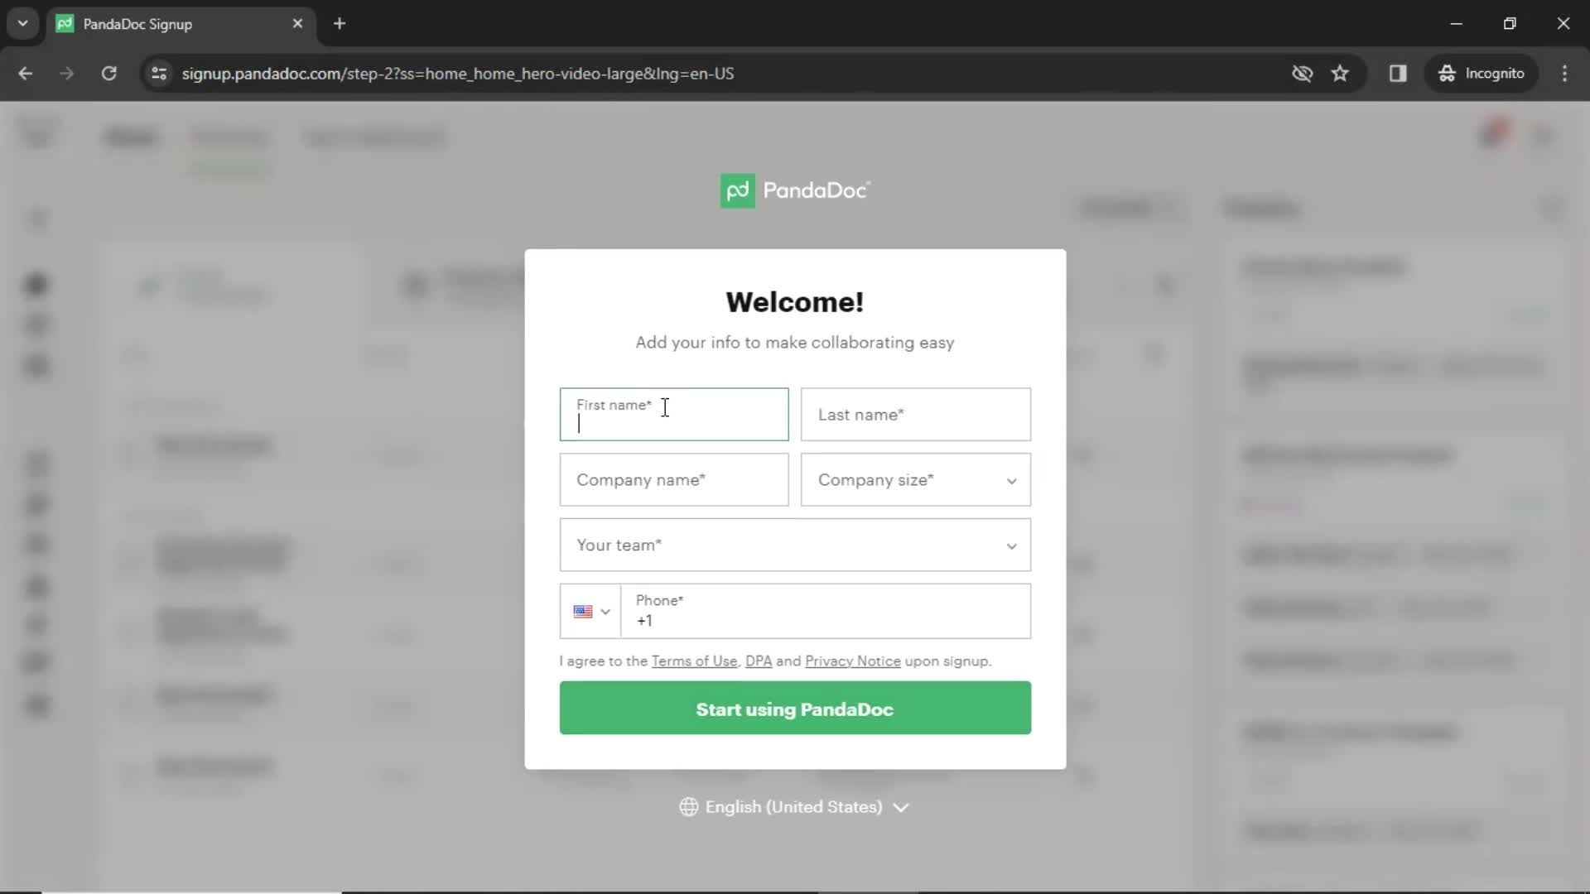
Task: Expand the phone country code selector
Action: pyautogui.click(x=590, y=611)
